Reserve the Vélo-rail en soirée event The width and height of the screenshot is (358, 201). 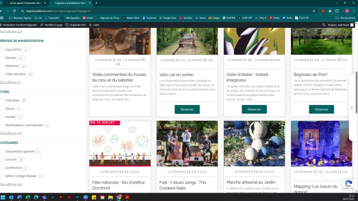pos(187,109)
